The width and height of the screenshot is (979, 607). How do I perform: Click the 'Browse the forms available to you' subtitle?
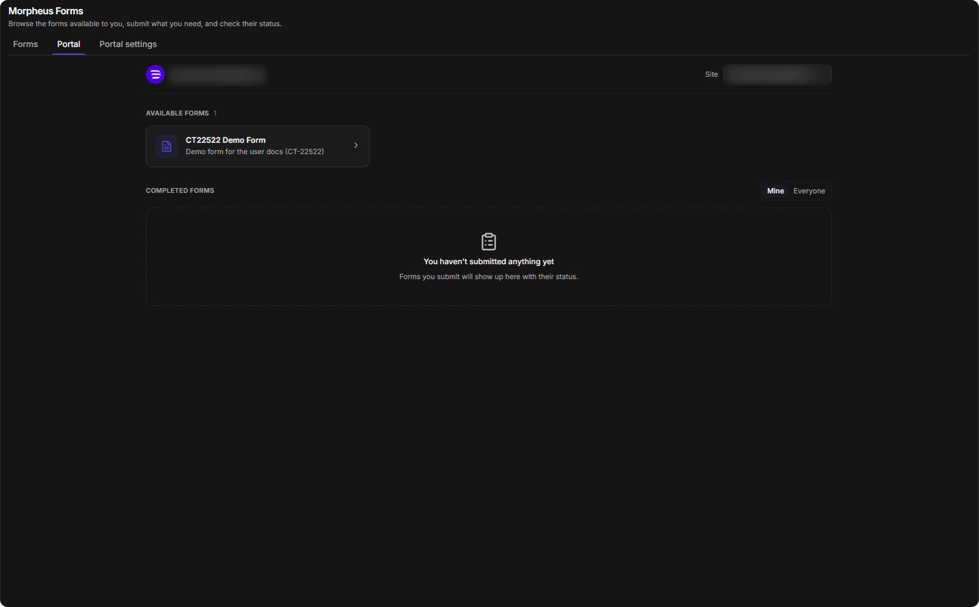145,24
